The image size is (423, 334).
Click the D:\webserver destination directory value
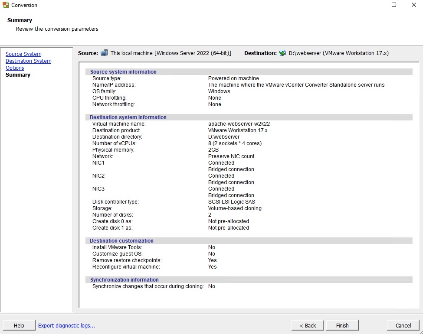223,136
